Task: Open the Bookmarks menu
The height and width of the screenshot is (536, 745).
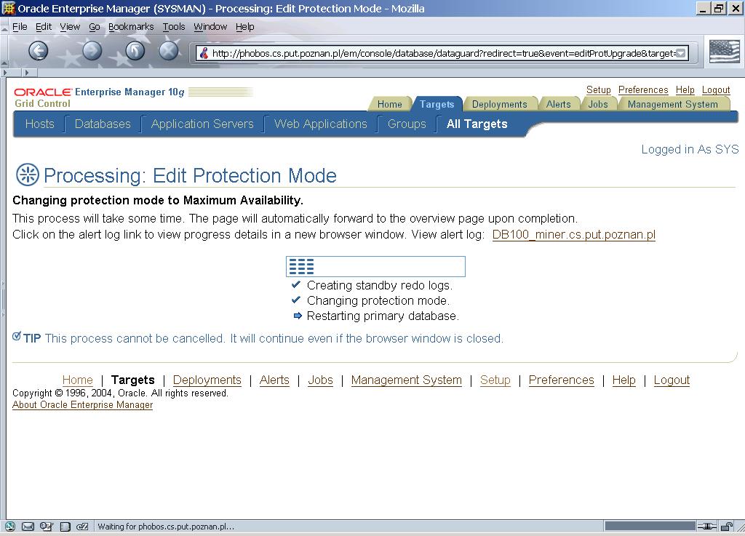Action: [x=131, y=27]
